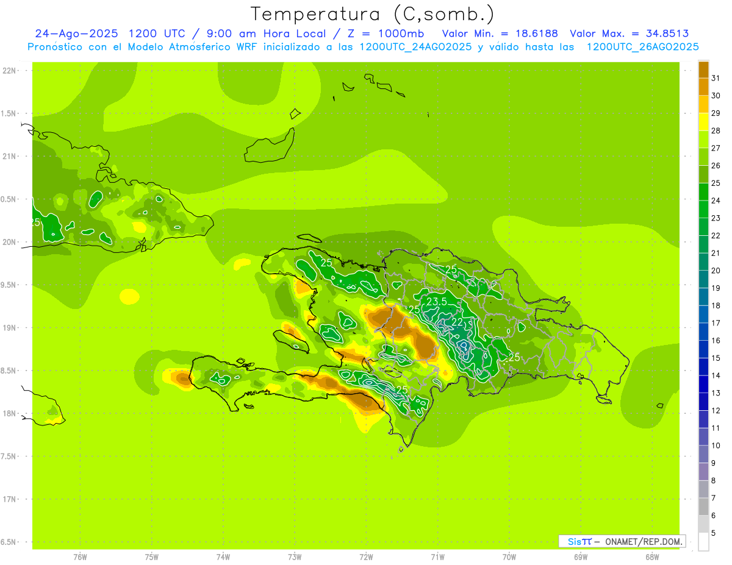Screen dimensions: 732x565
Task: Click the 'Valor Max. = 34.8513' text
Action: [629, 34]
